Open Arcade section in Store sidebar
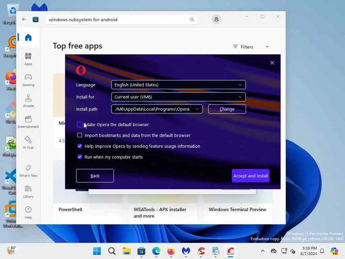This screenshot has width=345, height=259. [x=28, y=101]
